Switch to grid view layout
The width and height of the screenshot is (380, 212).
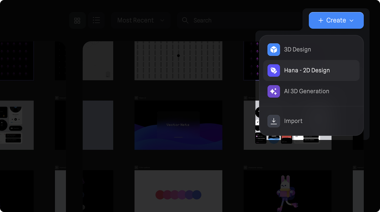77,20
